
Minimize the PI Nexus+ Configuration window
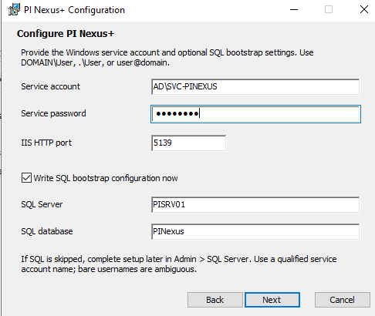coord(294,10)
